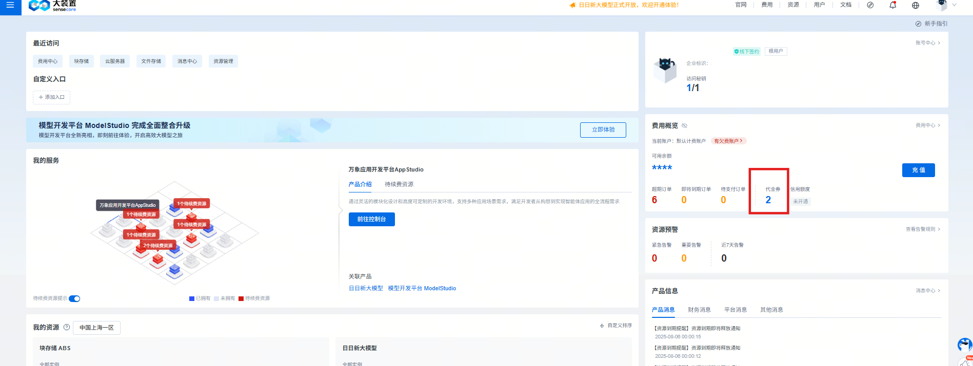Image resolution: width=973 pixels, height=366 pixels.
Task: Click the globe language icon
Action: pos(916,5)
